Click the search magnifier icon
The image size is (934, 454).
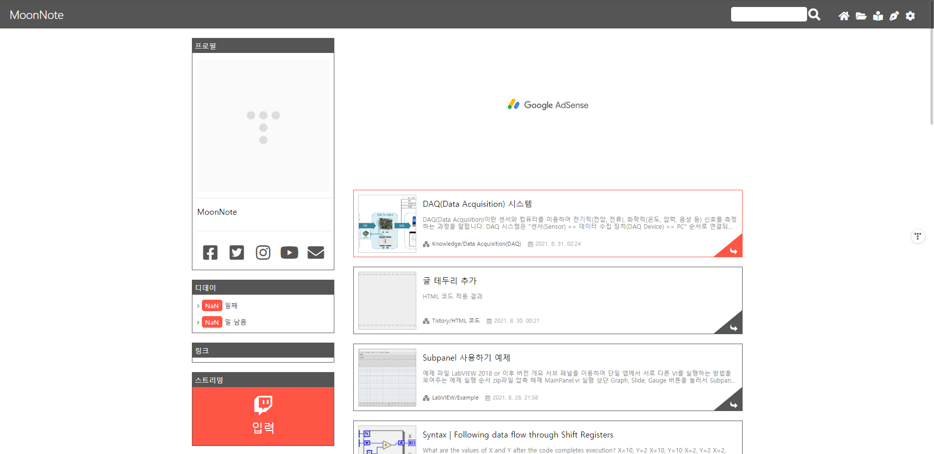[x=814, y=14]
